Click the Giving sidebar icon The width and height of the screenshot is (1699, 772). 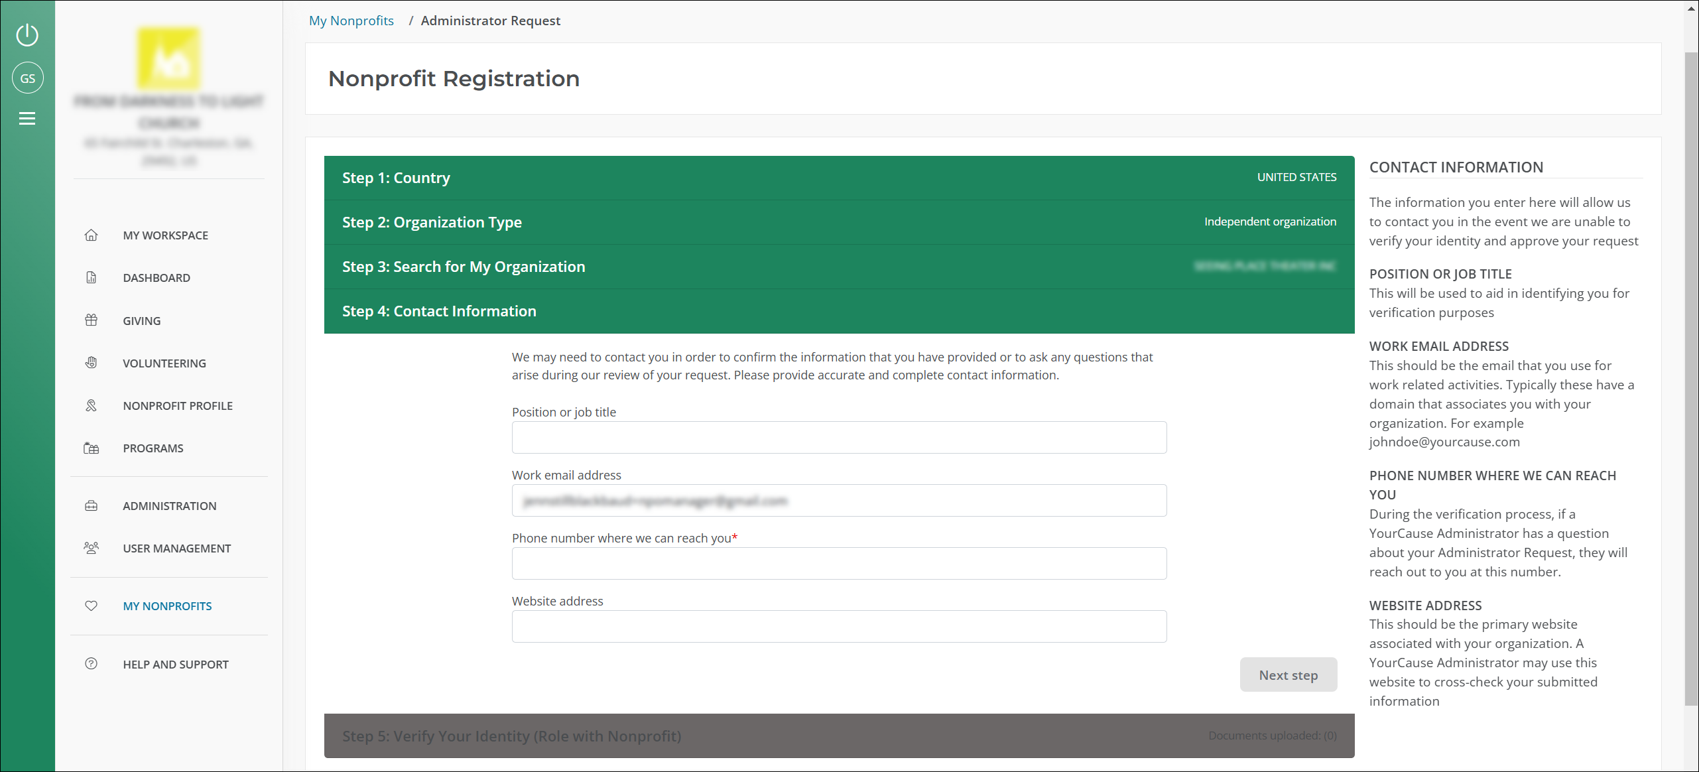(91, 320)
